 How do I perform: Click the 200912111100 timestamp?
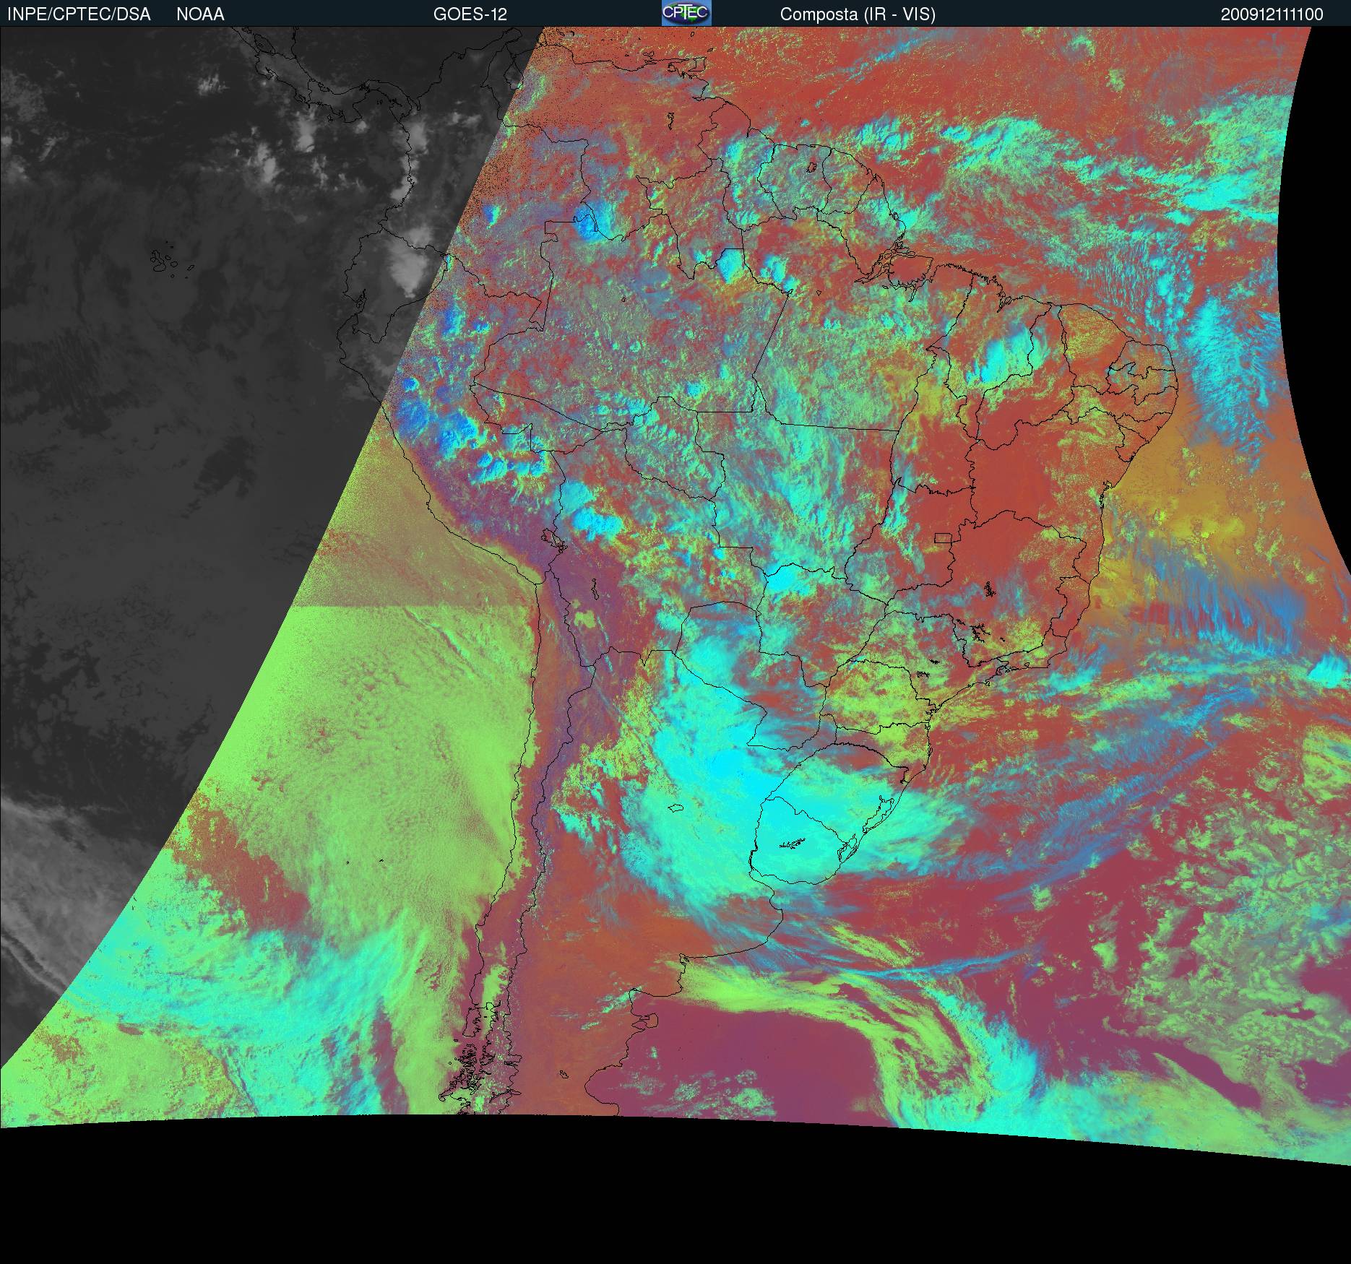tap(1272, 14)
